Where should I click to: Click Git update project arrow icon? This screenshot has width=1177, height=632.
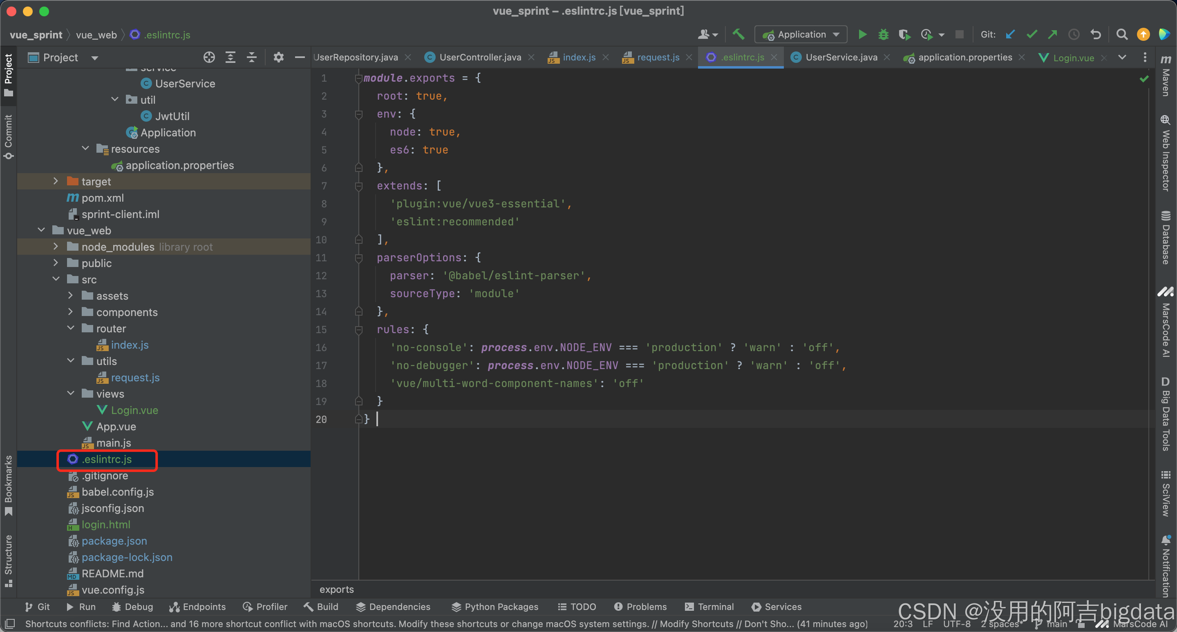click(1010, 35)
